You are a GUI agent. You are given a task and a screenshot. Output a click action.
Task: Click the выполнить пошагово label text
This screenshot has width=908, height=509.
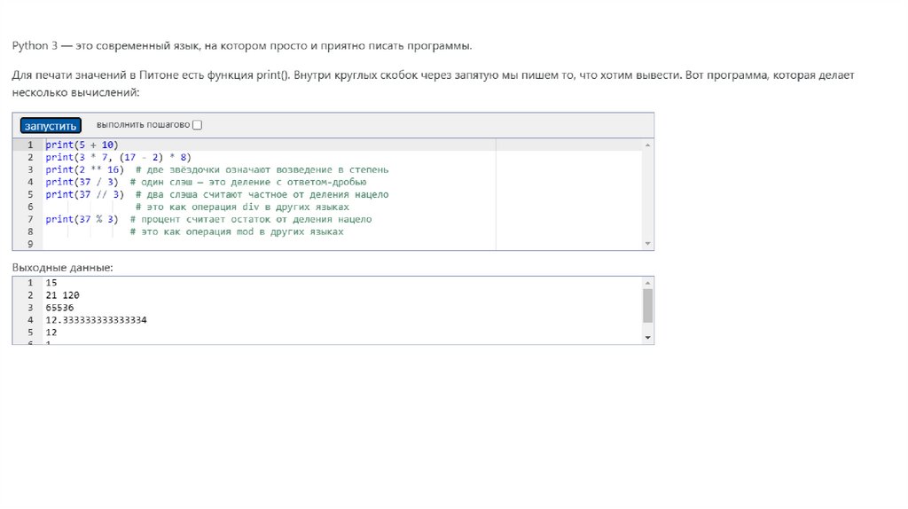point(143,125)
